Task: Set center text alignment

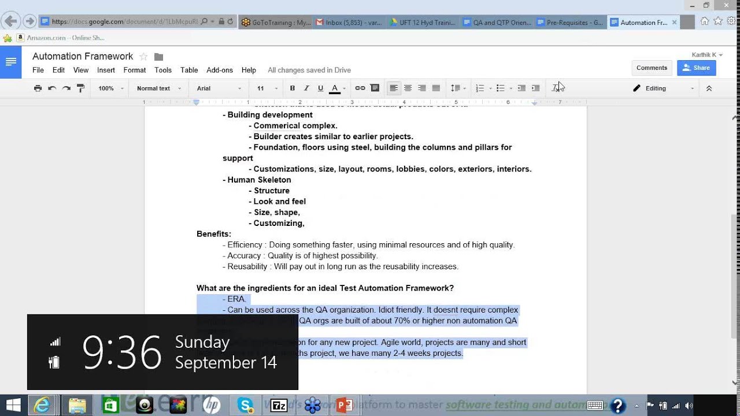Action: [408, 88]
